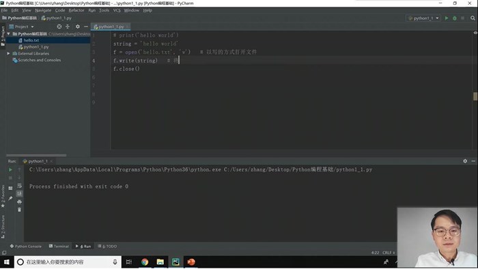Toggle soft-wrap in Run console
Viewport: 478px width, 269px height.
pyautogui.click(x=20, y=186)
